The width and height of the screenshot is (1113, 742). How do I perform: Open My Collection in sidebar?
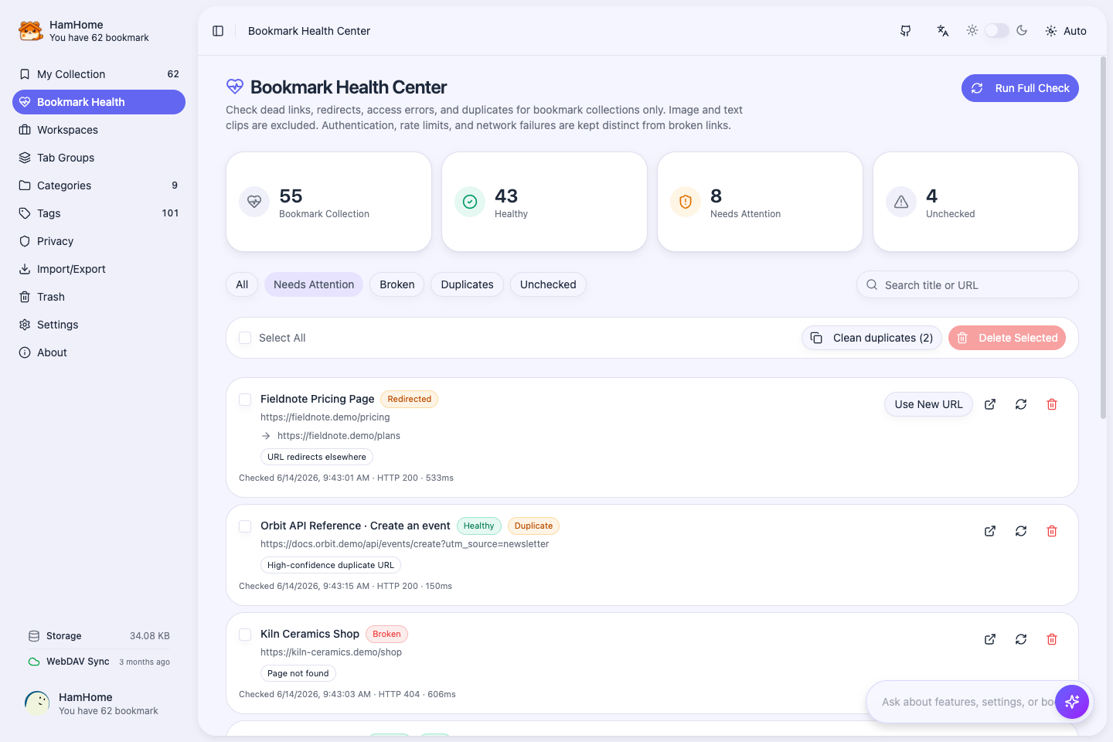tap(99, 74)
